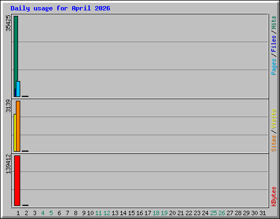The width and height of the screenshot is (280, 219).
Task: Click the yellow 'Visits' legend label
Action: tap(274, 119)
